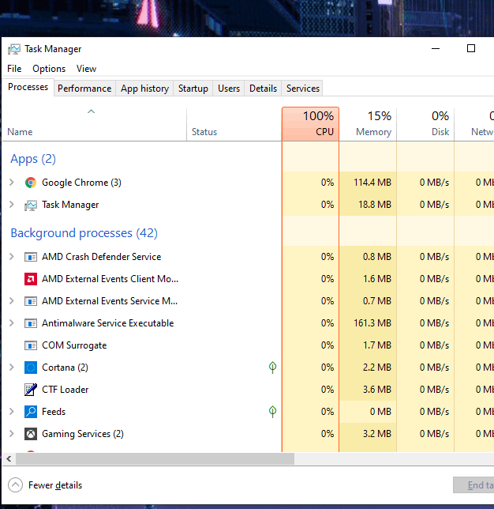Select the Processes tab
The width and height of the screenshot is (494, 509).
[28, 87]
